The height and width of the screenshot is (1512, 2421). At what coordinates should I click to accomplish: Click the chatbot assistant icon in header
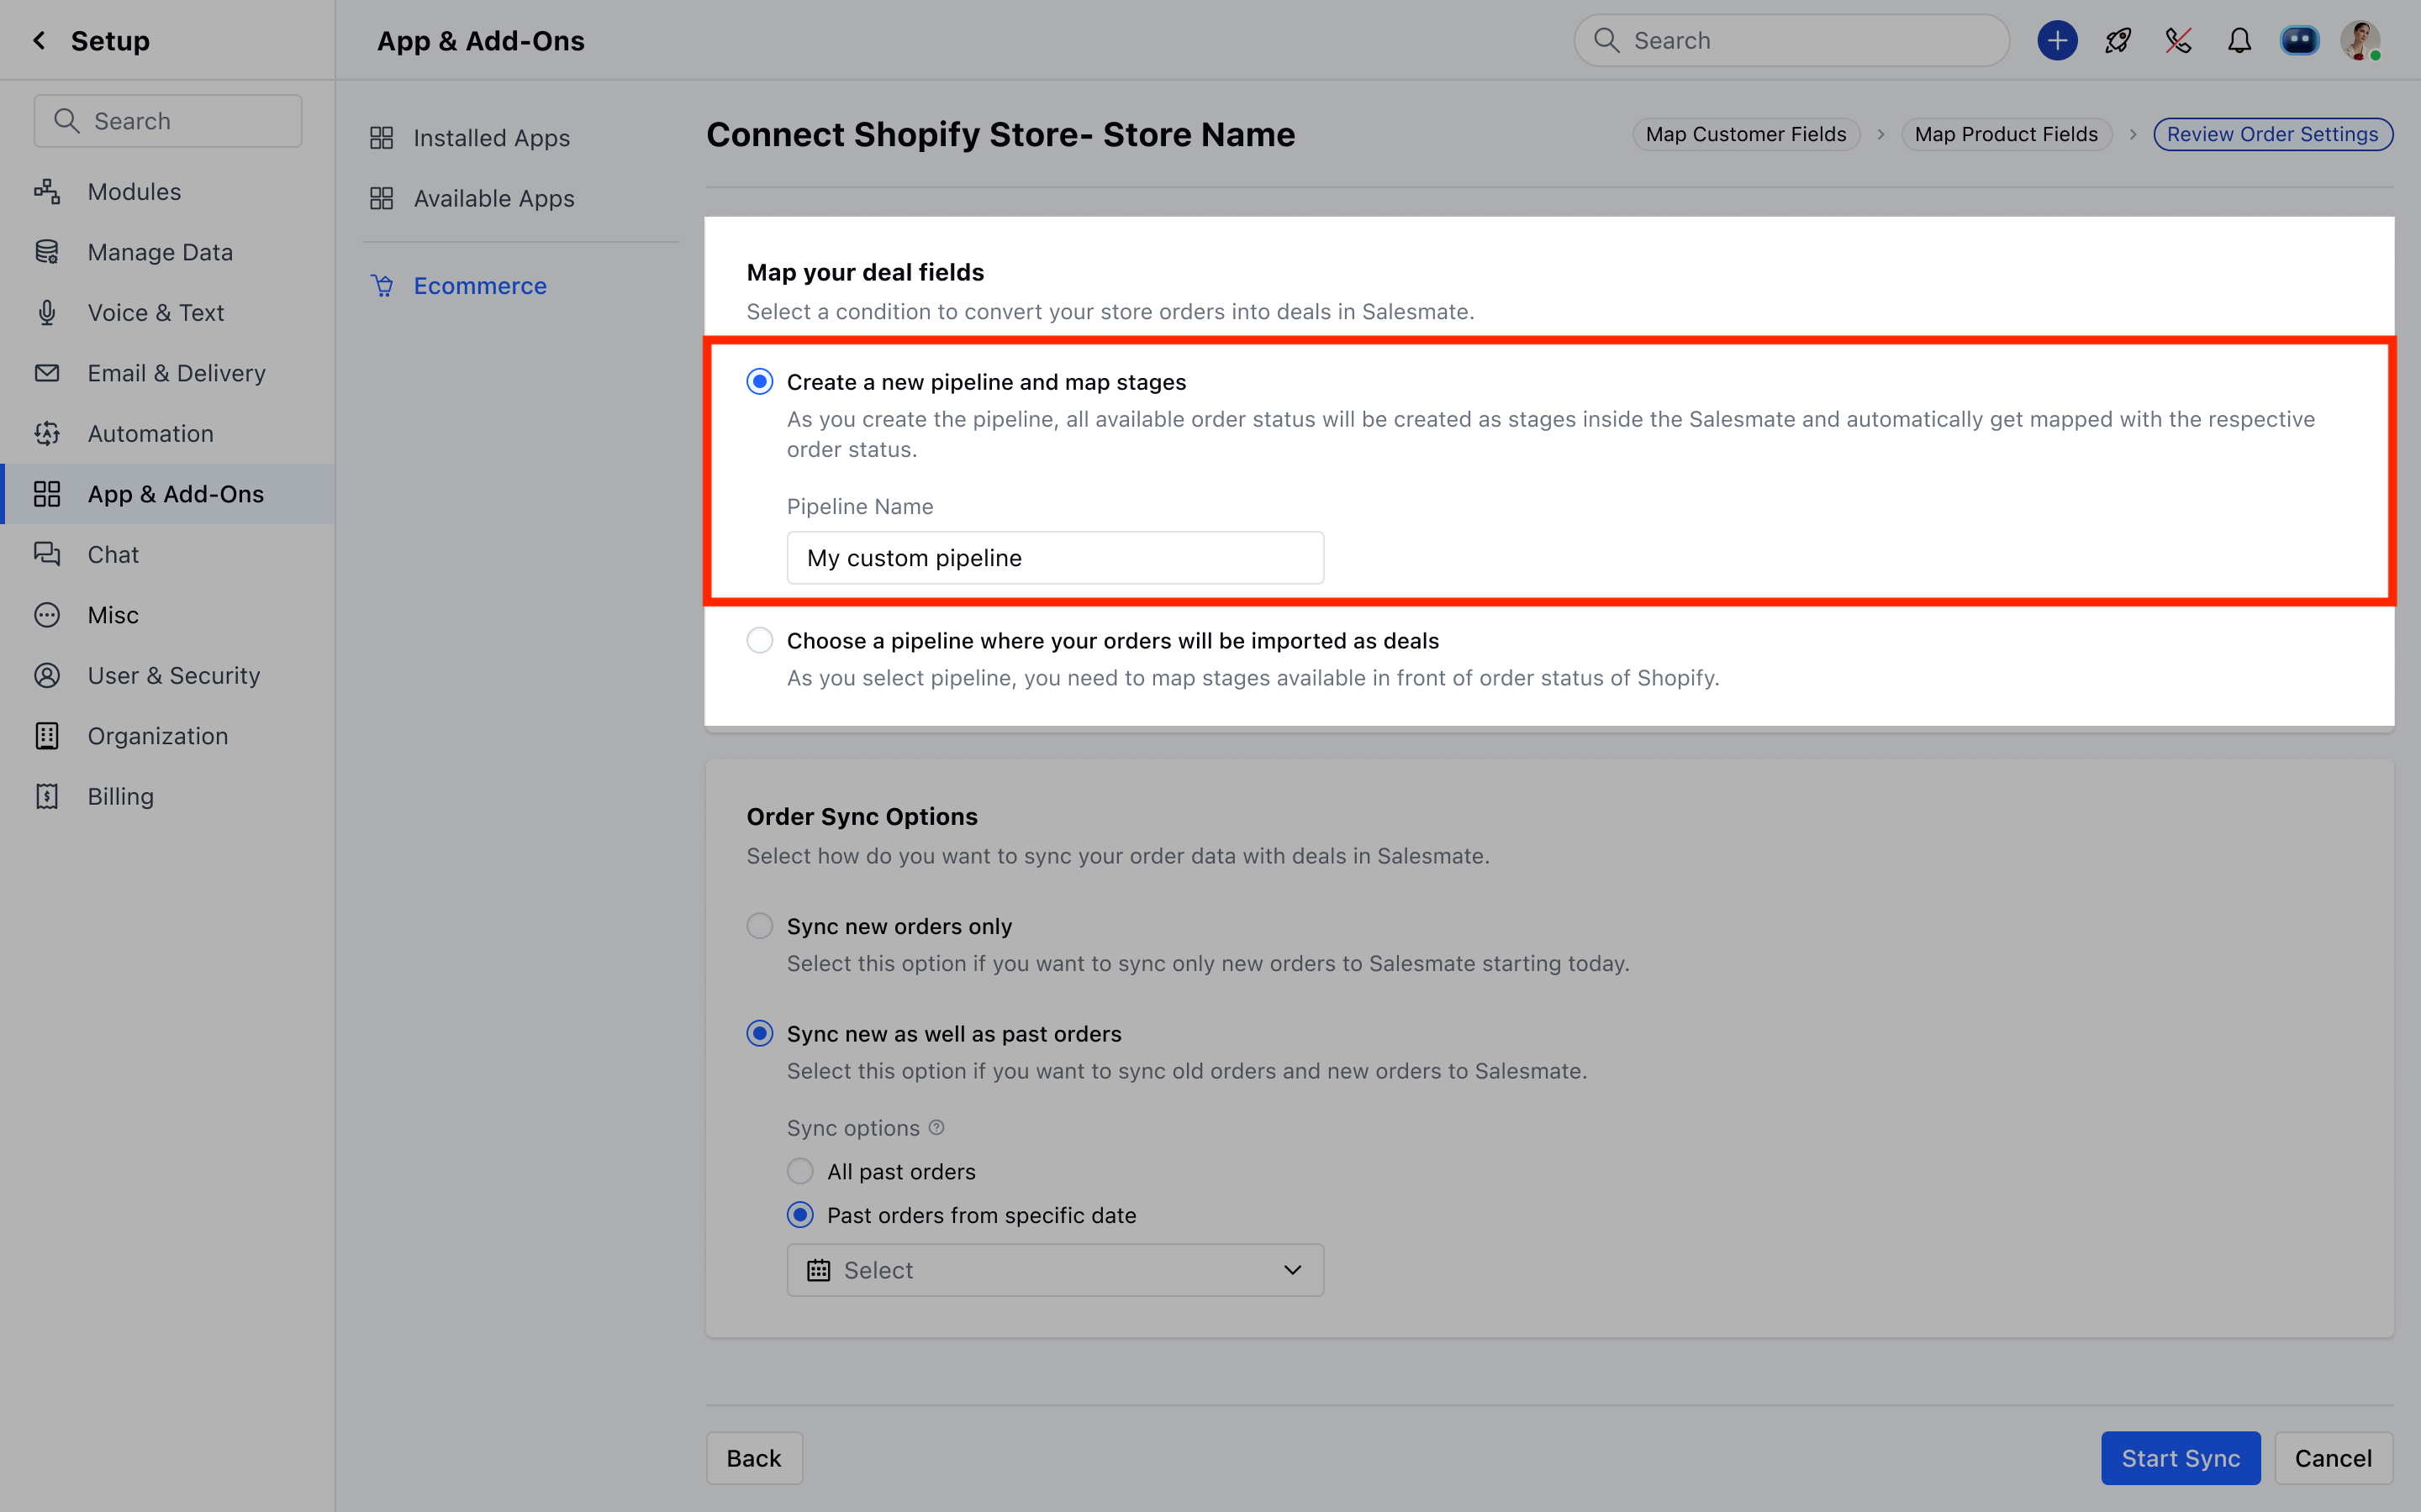(x=2299, y=40)
